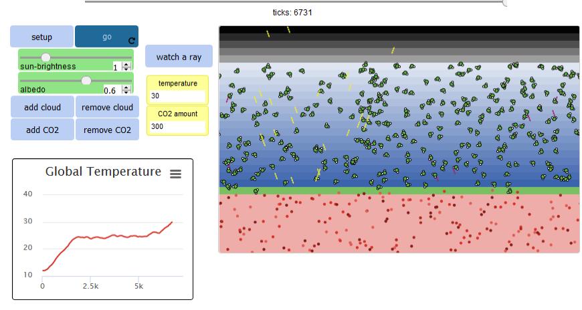Open the Global Temperature chart menu icon
582x310 pixels.
[x=175, y=174]
